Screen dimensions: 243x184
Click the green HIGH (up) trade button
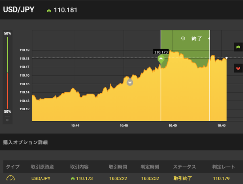pyautogui.click(x=238, y=47)
